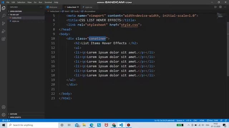Open the File menu
The width and height of the screenshot is (229, 128).
[x=8, y=2]
